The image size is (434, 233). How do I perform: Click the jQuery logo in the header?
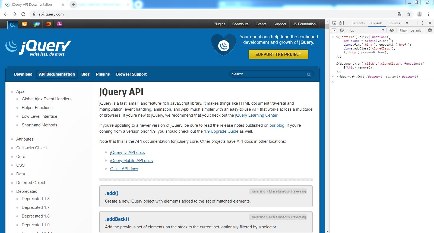[38, 48]
